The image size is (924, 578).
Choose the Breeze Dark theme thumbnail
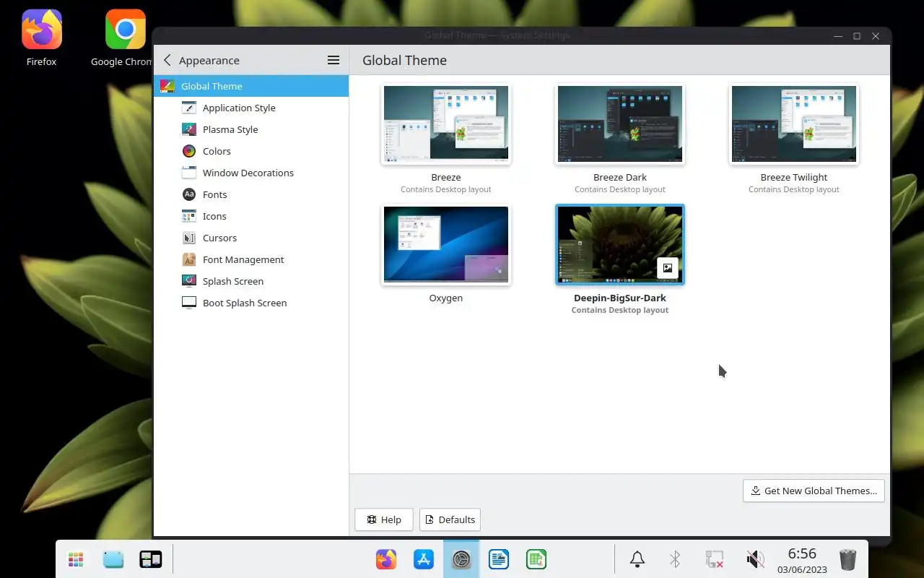click(x=620, y=124)
